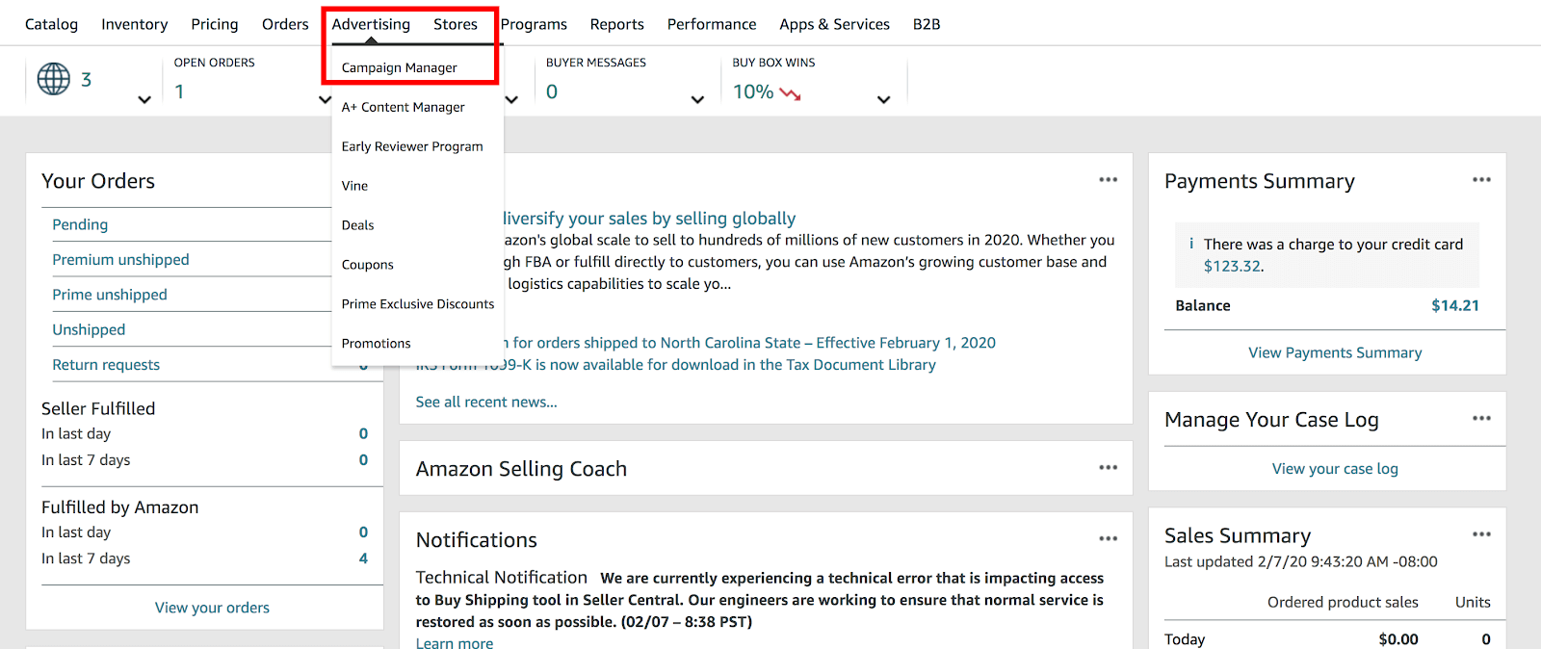
Task: Open the North Carolina State orders news link
Action: [x=749, y=343]
